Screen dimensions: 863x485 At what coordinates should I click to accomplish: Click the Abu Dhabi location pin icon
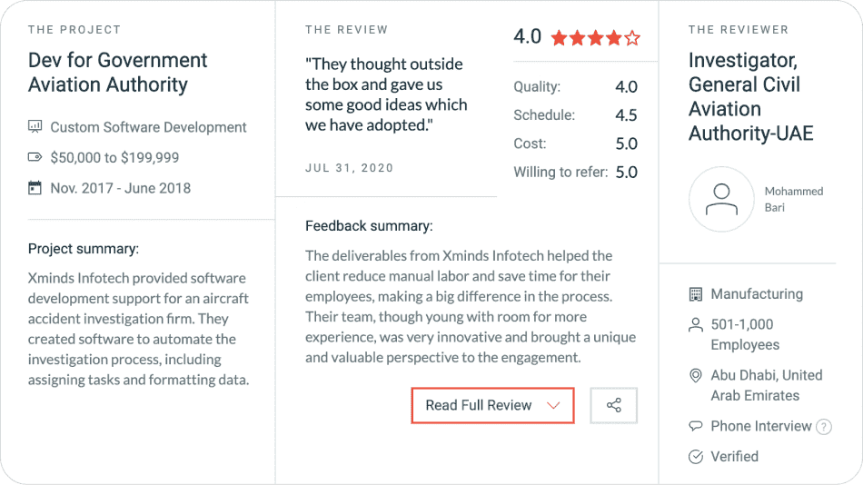[x=696, y=375]
